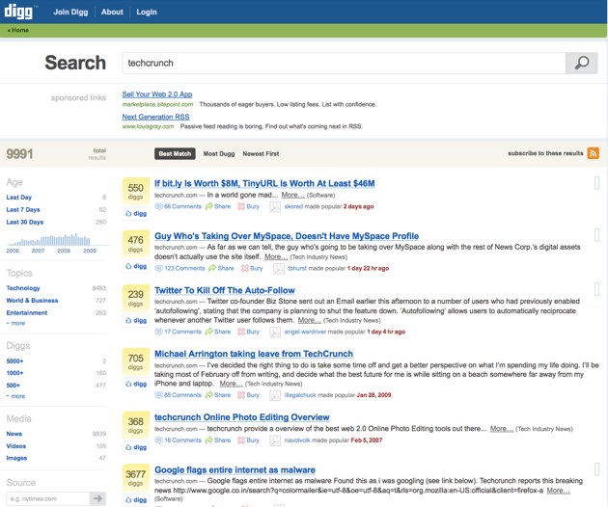Click the Source filter arrow button
Screen dimensions: 608x507
[x=97, y=498]
